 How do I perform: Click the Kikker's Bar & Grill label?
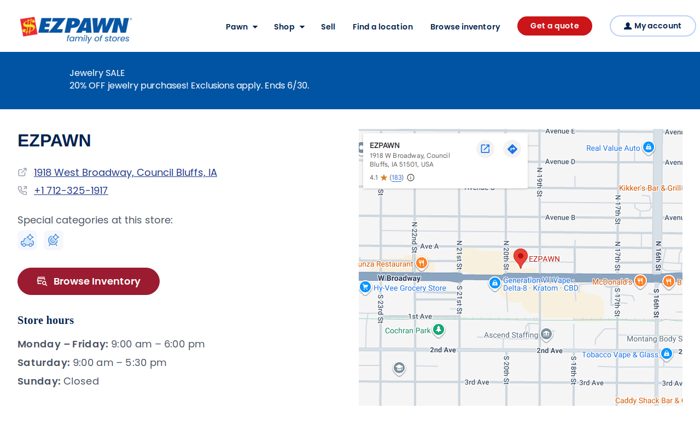[650, 188]
